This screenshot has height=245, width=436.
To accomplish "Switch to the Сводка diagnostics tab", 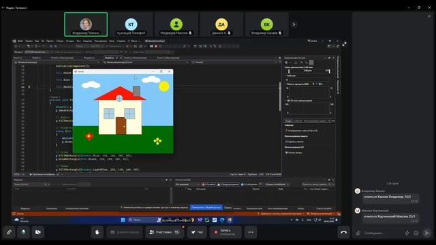I will 288,121.
